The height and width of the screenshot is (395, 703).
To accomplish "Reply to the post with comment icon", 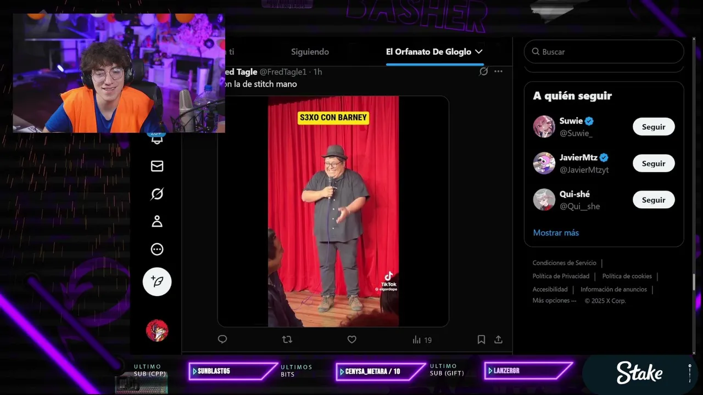I will 222,339.
